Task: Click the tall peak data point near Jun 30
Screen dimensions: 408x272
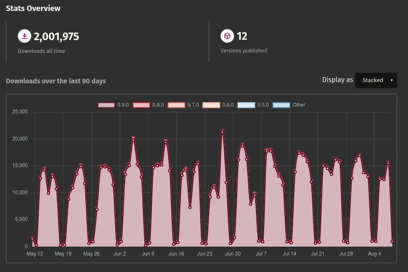Action: point(222,131)
